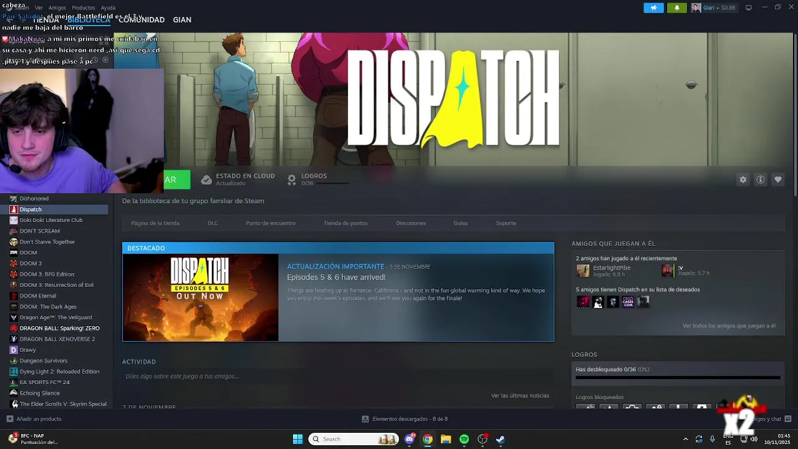This screenshot has width=798, height=449.
Task: Click the microphone tray icon
Action: (x=712, y=439)
